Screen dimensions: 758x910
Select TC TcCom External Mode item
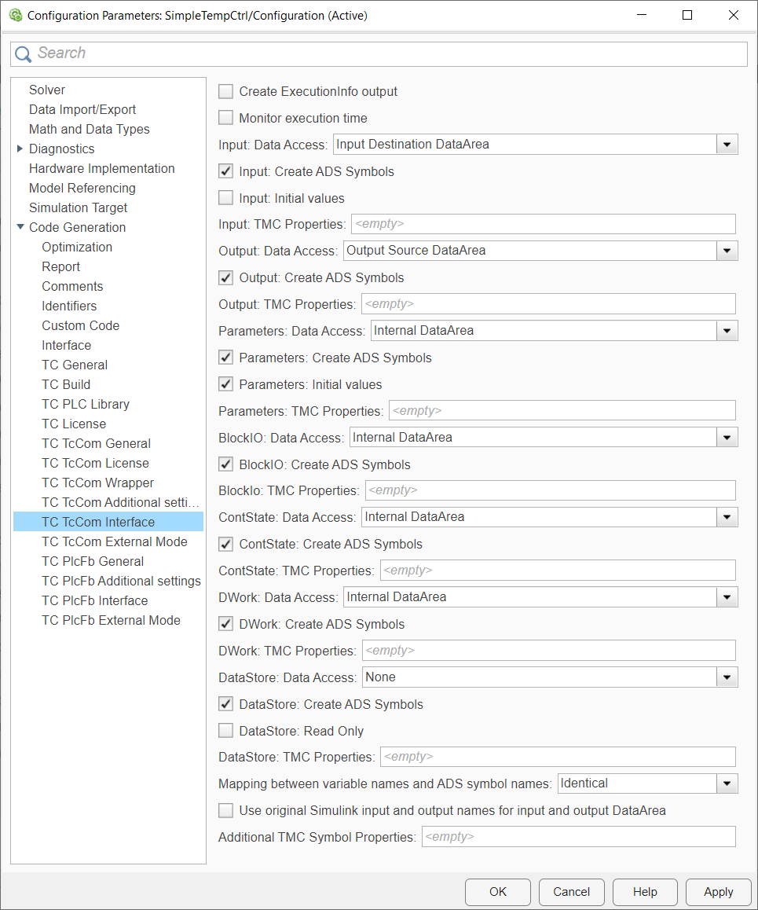coord(115,542)
